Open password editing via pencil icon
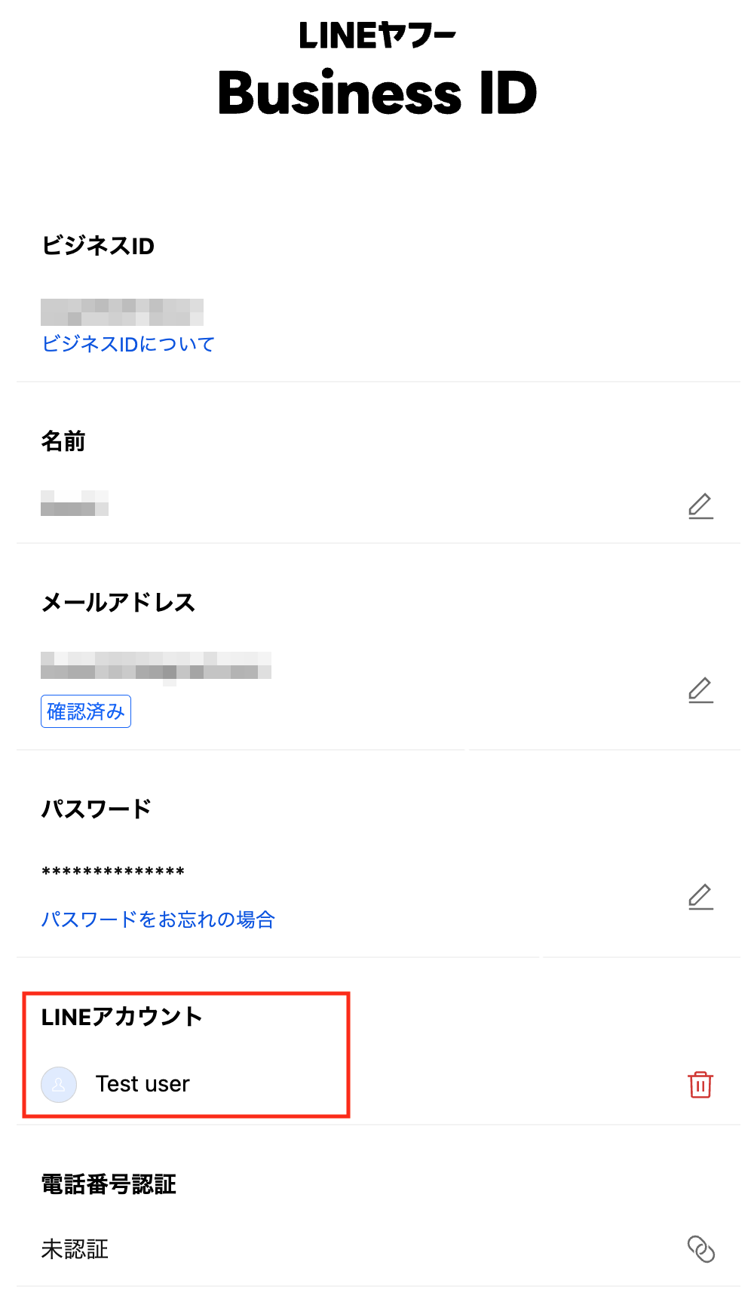The width and height of the screenshot is (754, 1308). [x=700, y=897]
